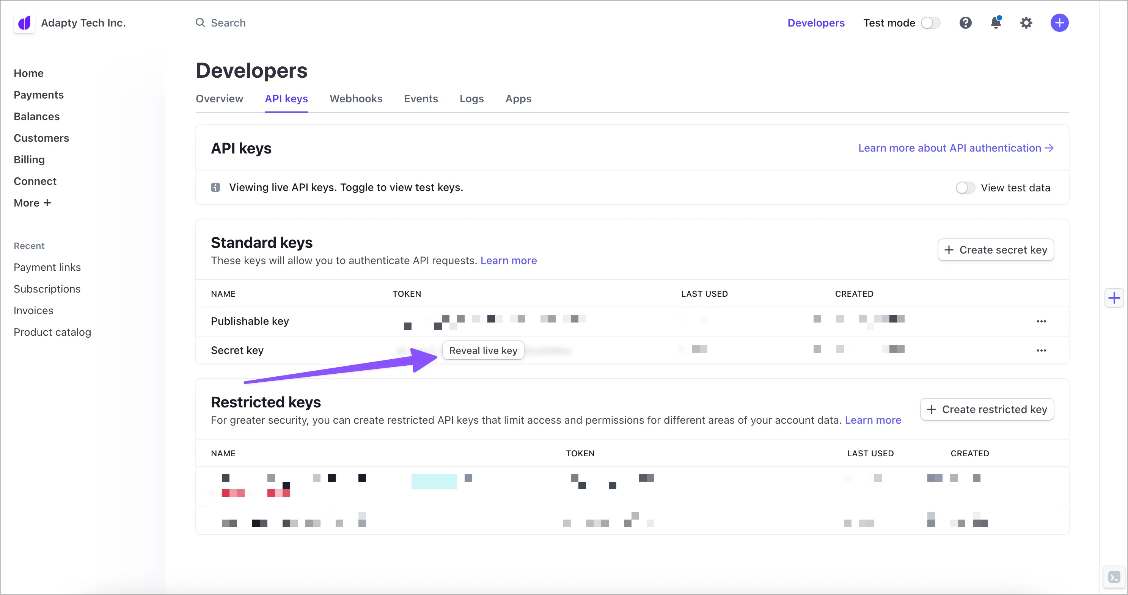Click Reveal live key button
This screenshot has height=595, width=1128.
tap(483, 351)
